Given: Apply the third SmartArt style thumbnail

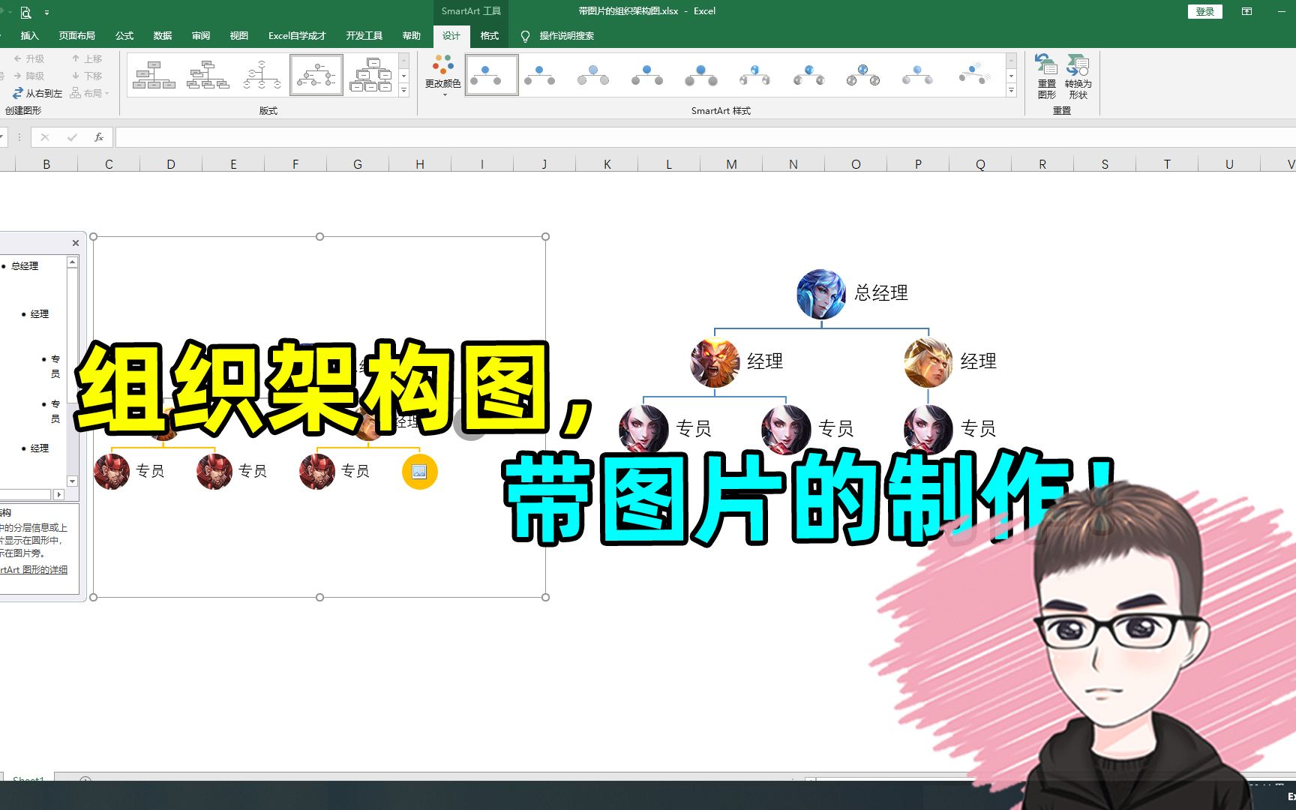Looking at the screenshot, I should coord(593,75).
